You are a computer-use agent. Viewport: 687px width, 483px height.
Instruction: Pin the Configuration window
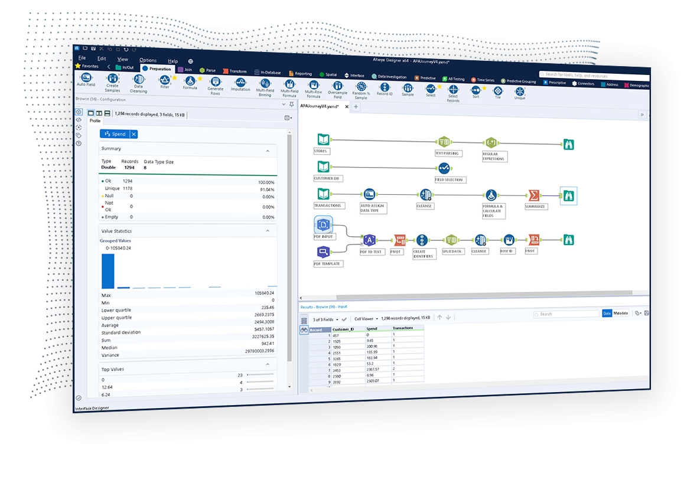[x=291, y=105]
